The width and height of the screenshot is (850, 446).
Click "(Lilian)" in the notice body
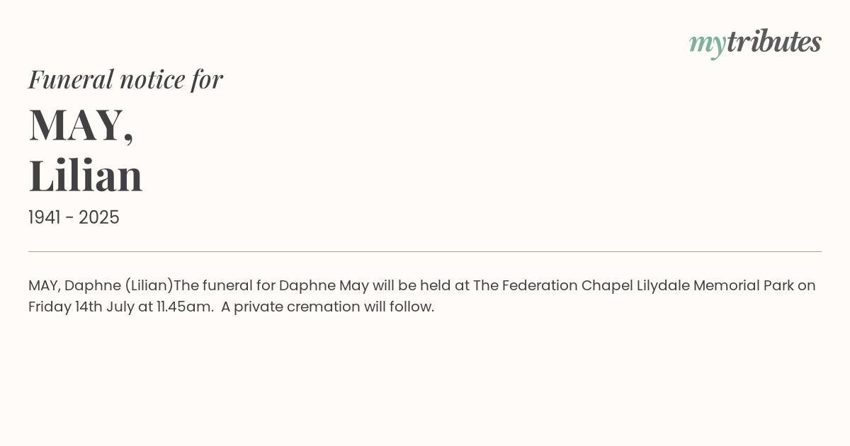pyautogui.click(x=149, y=285)
